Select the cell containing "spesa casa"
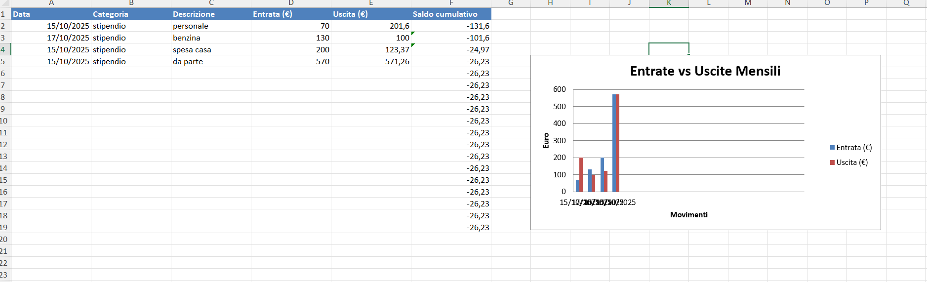 point(210,49)
